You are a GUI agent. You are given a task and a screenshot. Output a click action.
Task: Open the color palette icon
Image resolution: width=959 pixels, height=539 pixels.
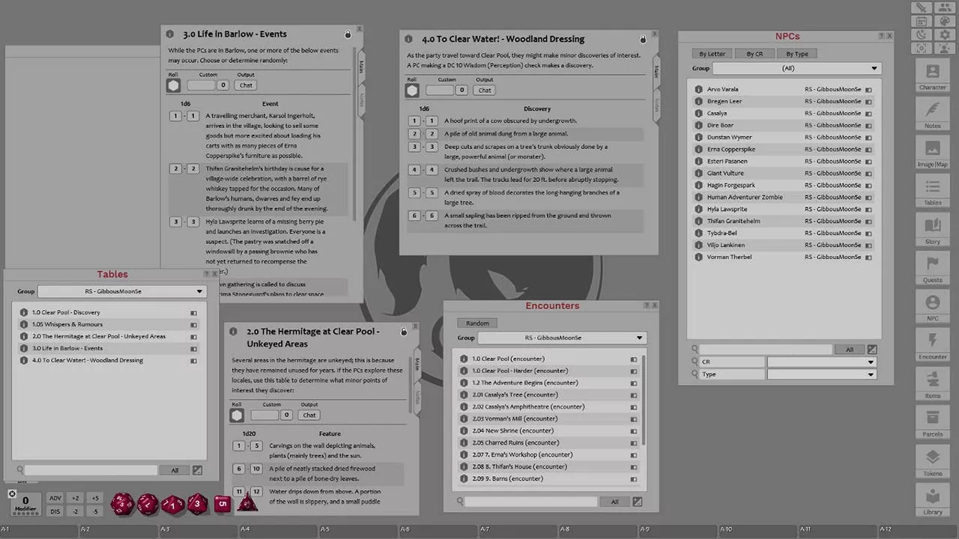pyautogui.click(x=943, y=22)
